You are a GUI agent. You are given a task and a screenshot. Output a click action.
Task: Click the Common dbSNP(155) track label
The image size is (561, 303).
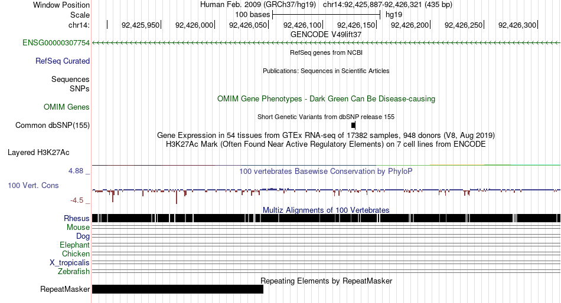pyautogui.click(x=53, y=126)
